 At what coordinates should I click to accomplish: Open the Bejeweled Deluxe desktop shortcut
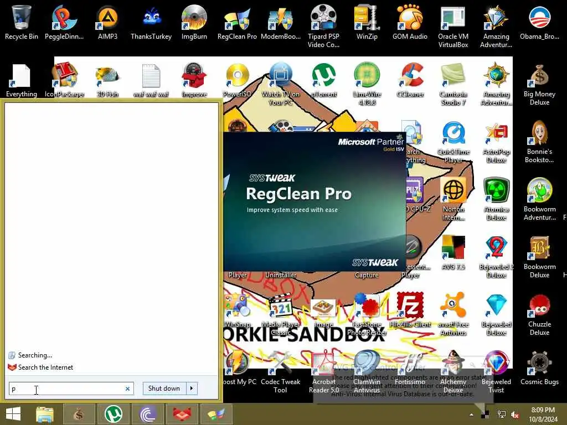click(496, 314)
